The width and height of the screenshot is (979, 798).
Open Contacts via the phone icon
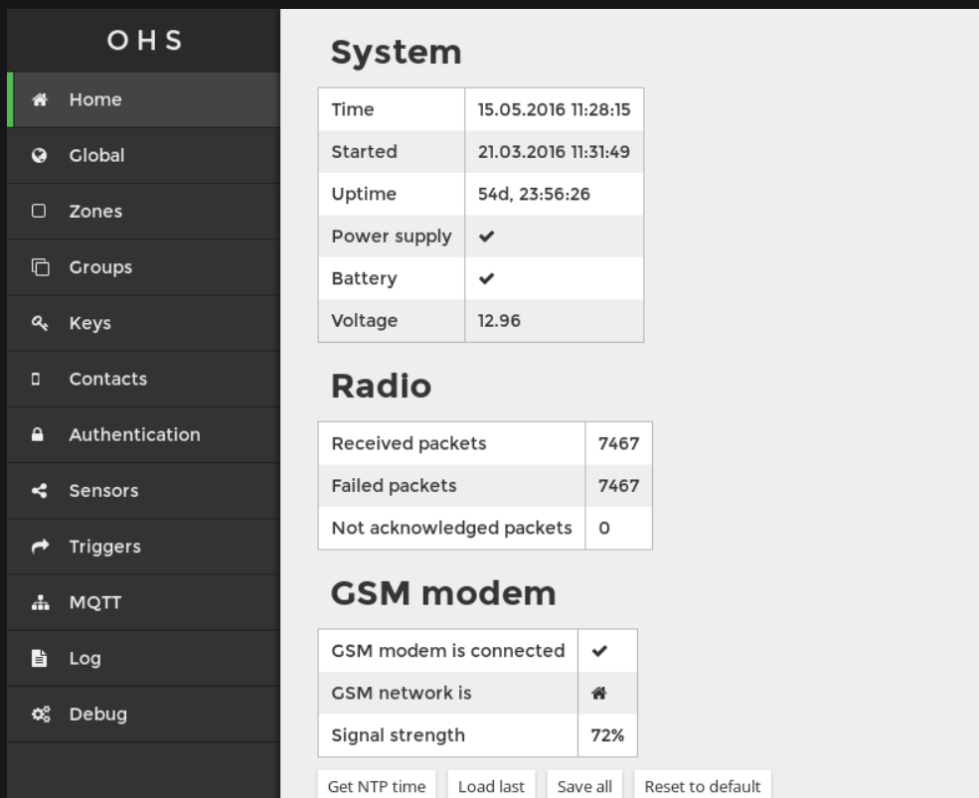[x=36, y=379]
